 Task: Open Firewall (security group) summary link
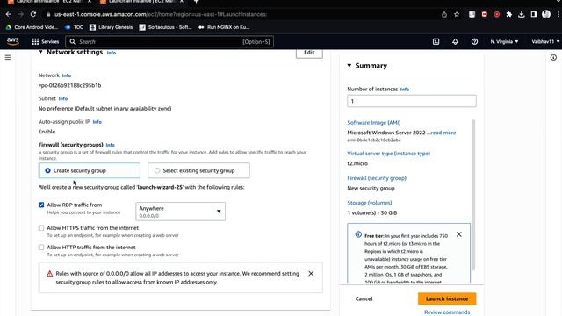point(377,178)
